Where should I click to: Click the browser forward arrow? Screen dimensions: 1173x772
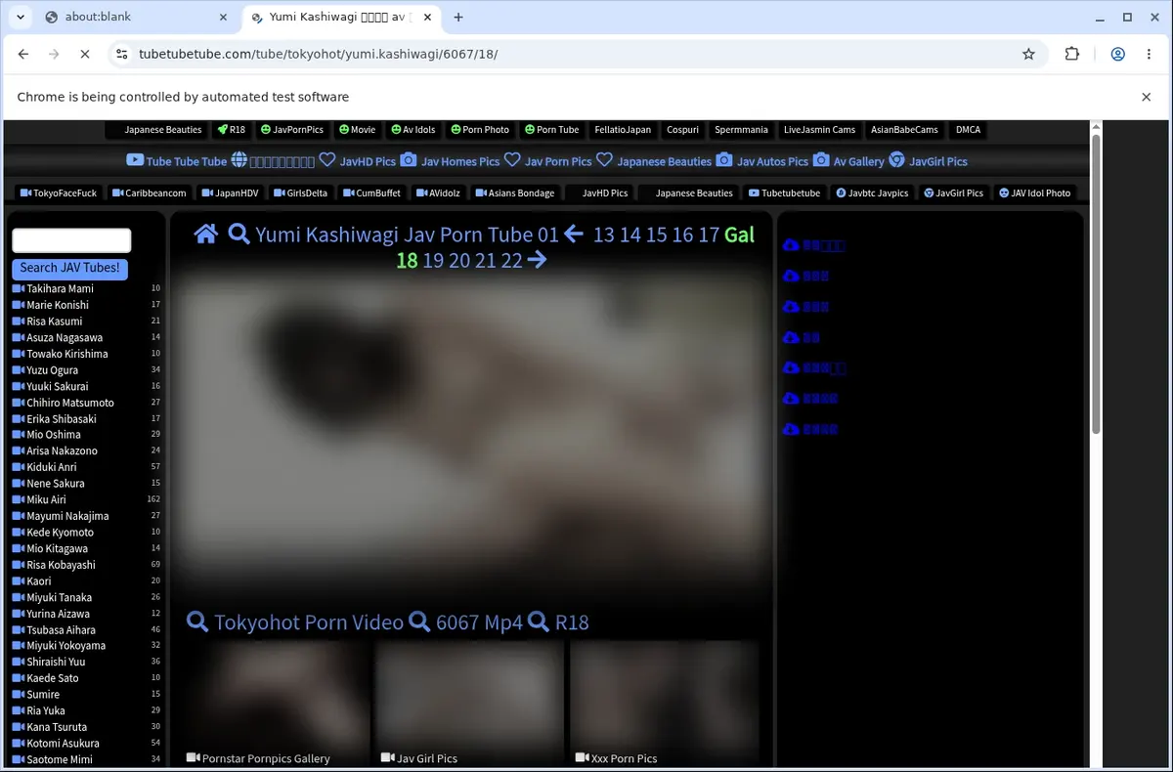tap(55, 55)
